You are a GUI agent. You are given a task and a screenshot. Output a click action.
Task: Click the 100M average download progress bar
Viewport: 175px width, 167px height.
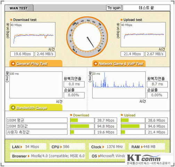point(82,120)
